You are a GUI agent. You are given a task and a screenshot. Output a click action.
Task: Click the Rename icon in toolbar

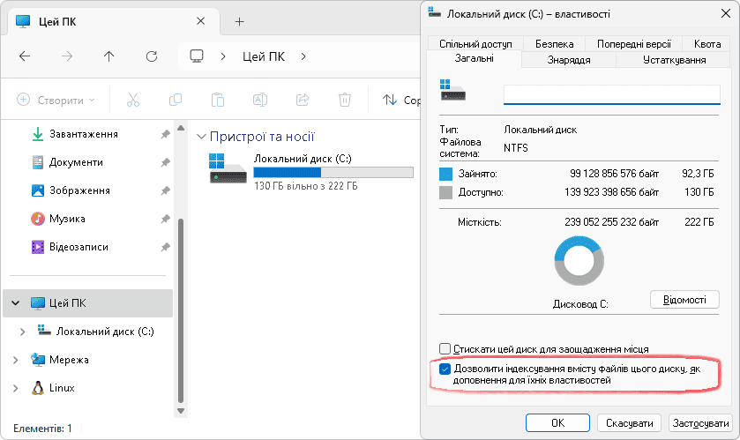[x=260, y=100]
